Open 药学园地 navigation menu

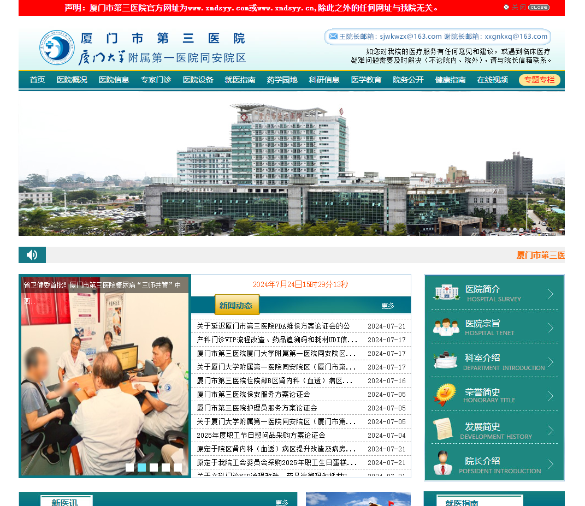282,80
